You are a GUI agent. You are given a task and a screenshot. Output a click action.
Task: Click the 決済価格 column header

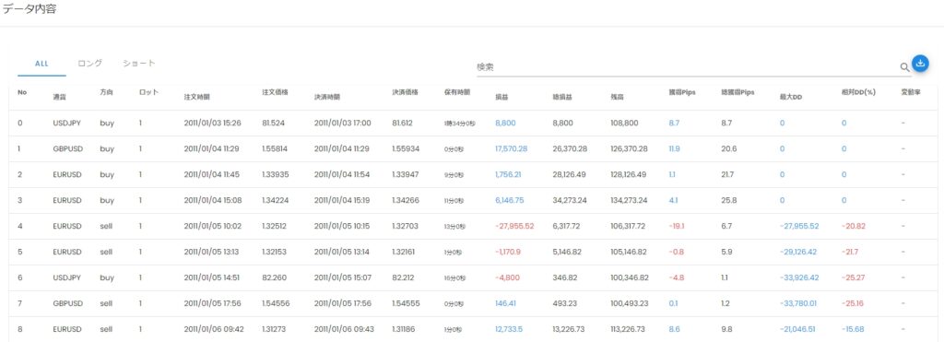[x=405, y=92]
